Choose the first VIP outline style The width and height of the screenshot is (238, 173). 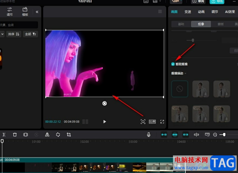pyautogui.click(x=180, y=114)
